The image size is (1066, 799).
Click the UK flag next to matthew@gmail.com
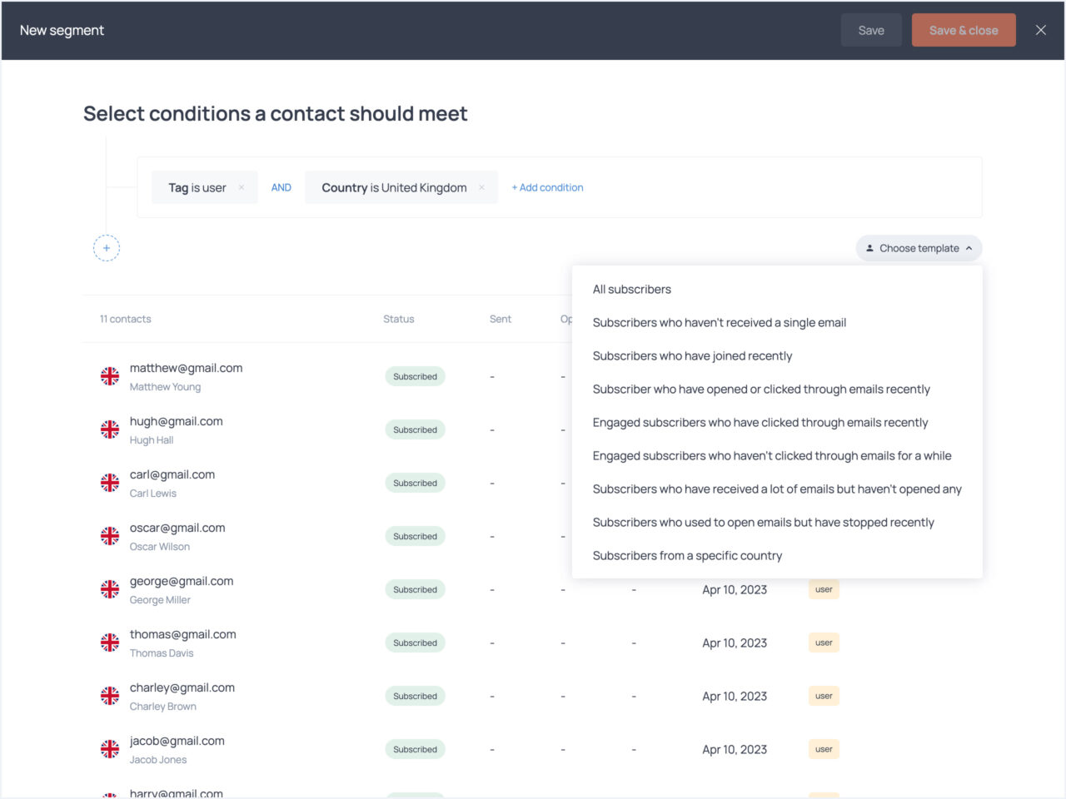(x=109, y=375)
